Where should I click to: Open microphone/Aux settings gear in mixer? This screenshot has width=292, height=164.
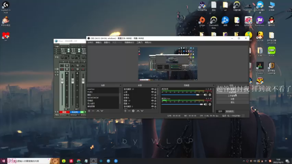tap(210, 104)
